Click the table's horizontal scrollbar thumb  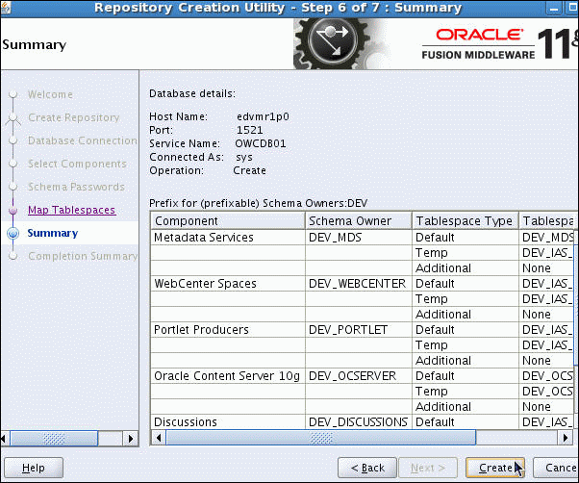(321, 438)
